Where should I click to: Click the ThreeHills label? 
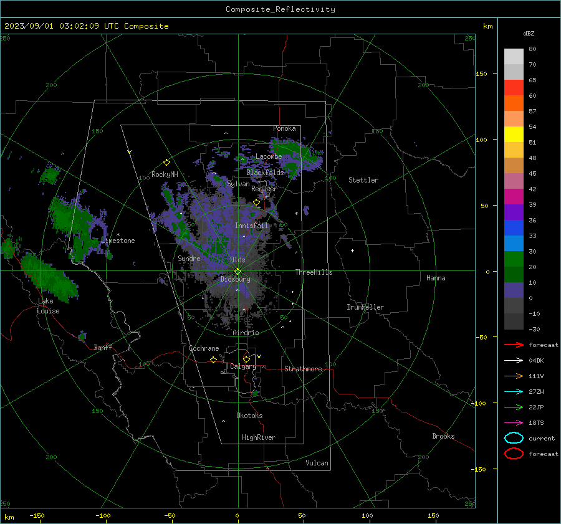(314, 272)
